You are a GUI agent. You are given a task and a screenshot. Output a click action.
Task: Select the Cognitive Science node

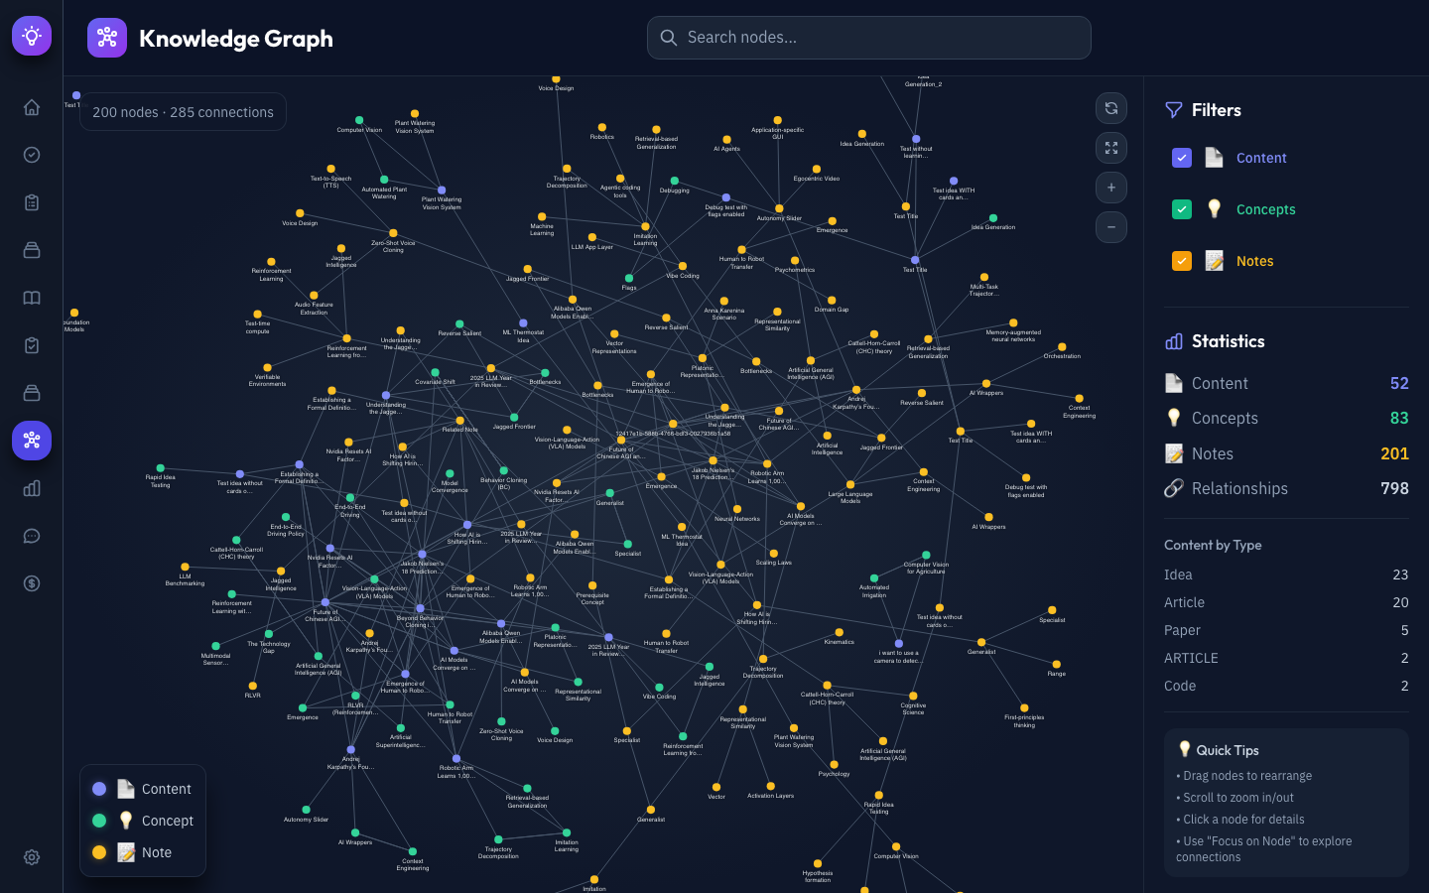click(913, 697)
